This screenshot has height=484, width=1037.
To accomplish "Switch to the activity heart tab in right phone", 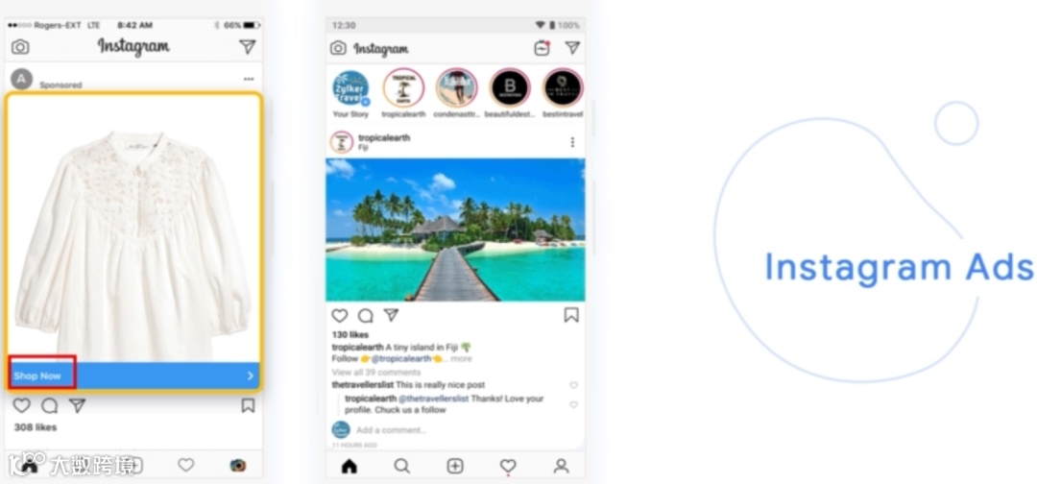I will click(x=508, y=466).
